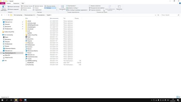Select the .dotnet folder
The image size is (181, 102).
pos(29,21)
